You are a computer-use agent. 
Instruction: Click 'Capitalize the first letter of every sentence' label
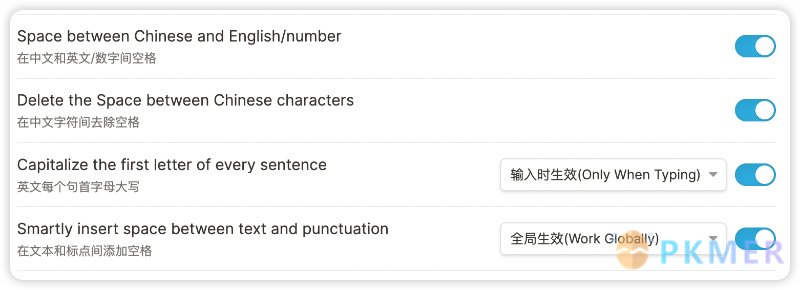click(x=172, y=165)
